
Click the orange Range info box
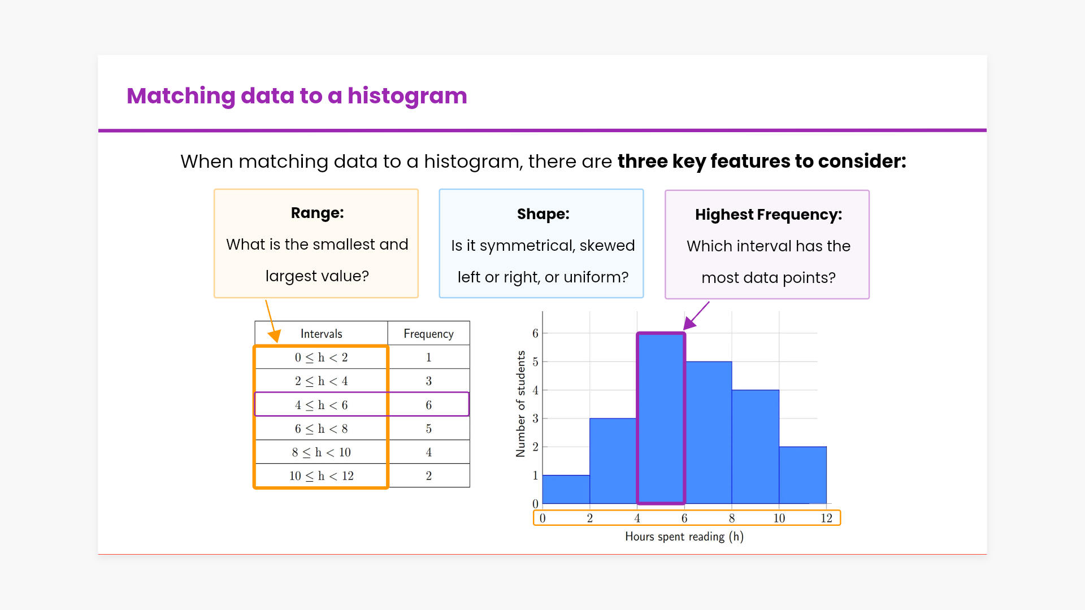[316, 243]
